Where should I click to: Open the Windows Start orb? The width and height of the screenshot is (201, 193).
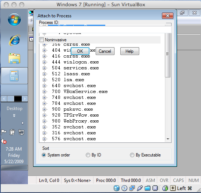tap(14, 19)
